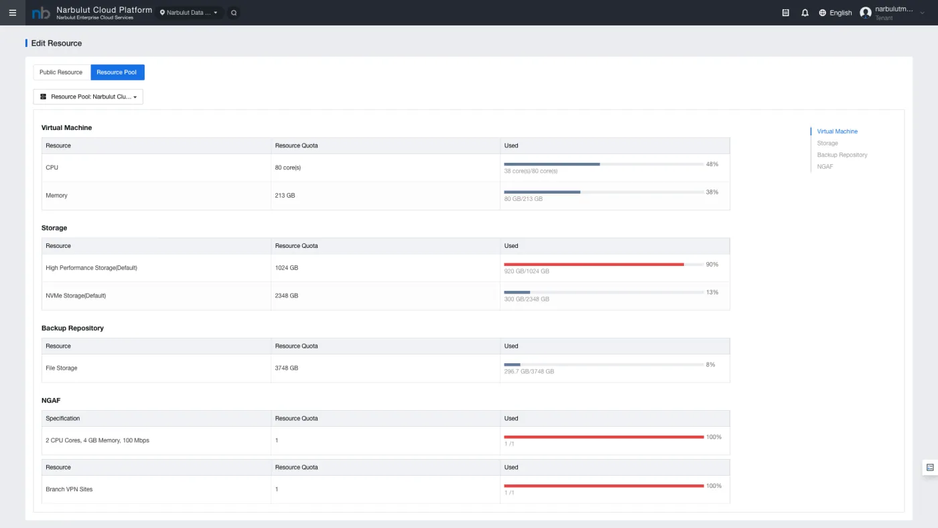Click the 'Branch VPN Sites' row label
This screenshot has height=528, width=938.
[x=69, y=489]
